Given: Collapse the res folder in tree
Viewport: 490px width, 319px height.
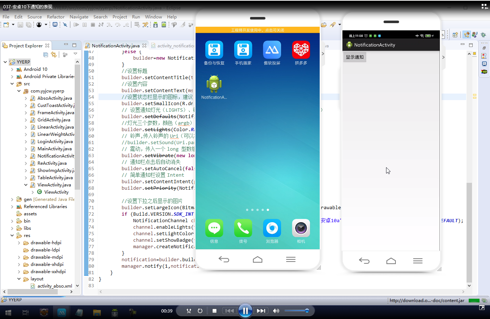Looking at the screenshot, I should 12,236.
